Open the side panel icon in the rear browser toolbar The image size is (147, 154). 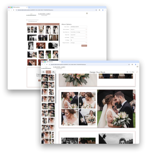pos(99,10)
